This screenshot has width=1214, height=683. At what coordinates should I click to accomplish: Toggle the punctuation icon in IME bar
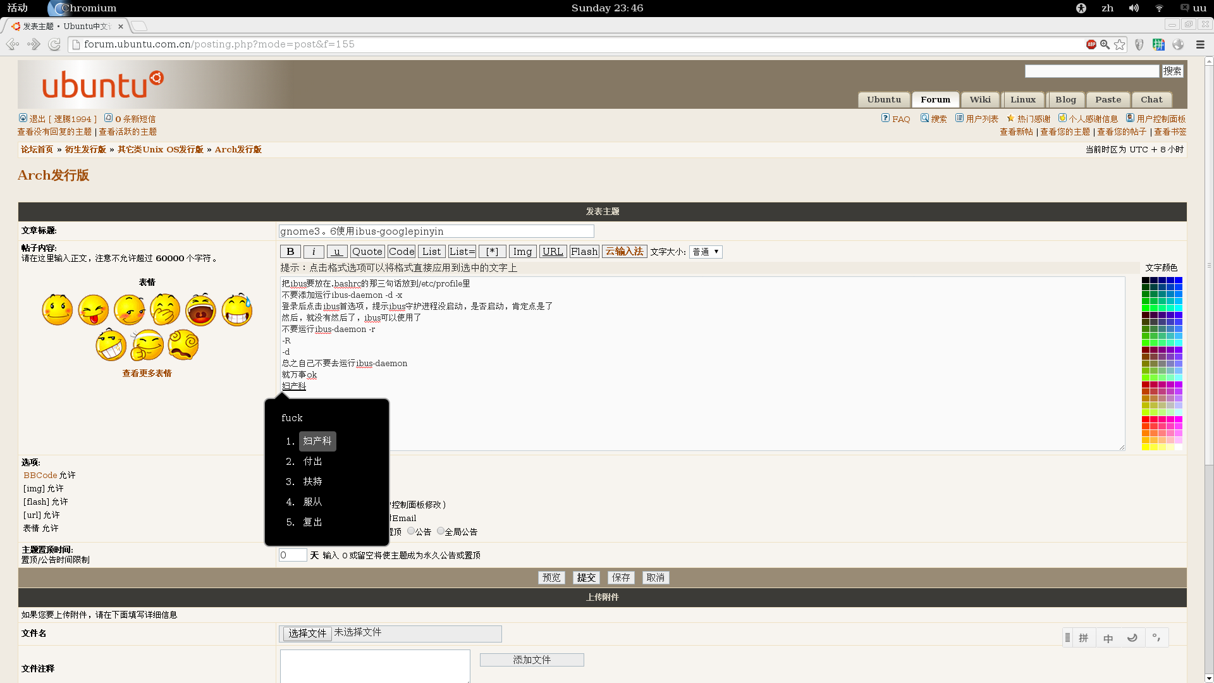(x=1156, y=637)
